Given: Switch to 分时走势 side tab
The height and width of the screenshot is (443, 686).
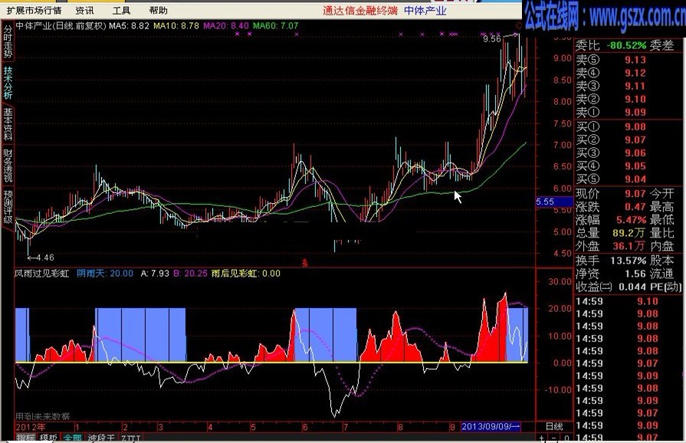Looking at the screenshot, I should [x=8, y=42].
